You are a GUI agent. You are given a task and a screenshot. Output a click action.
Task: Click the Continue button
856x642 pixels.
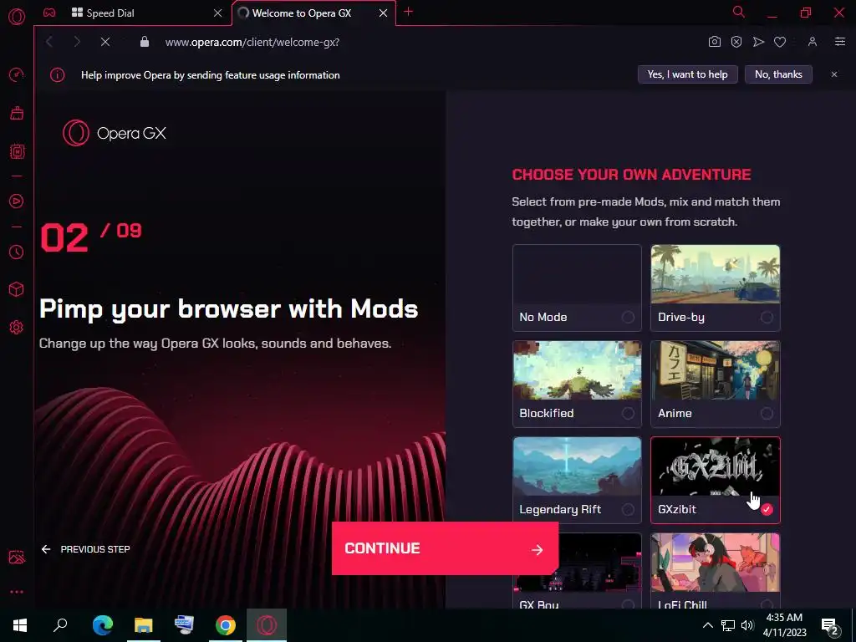[445, 548]
